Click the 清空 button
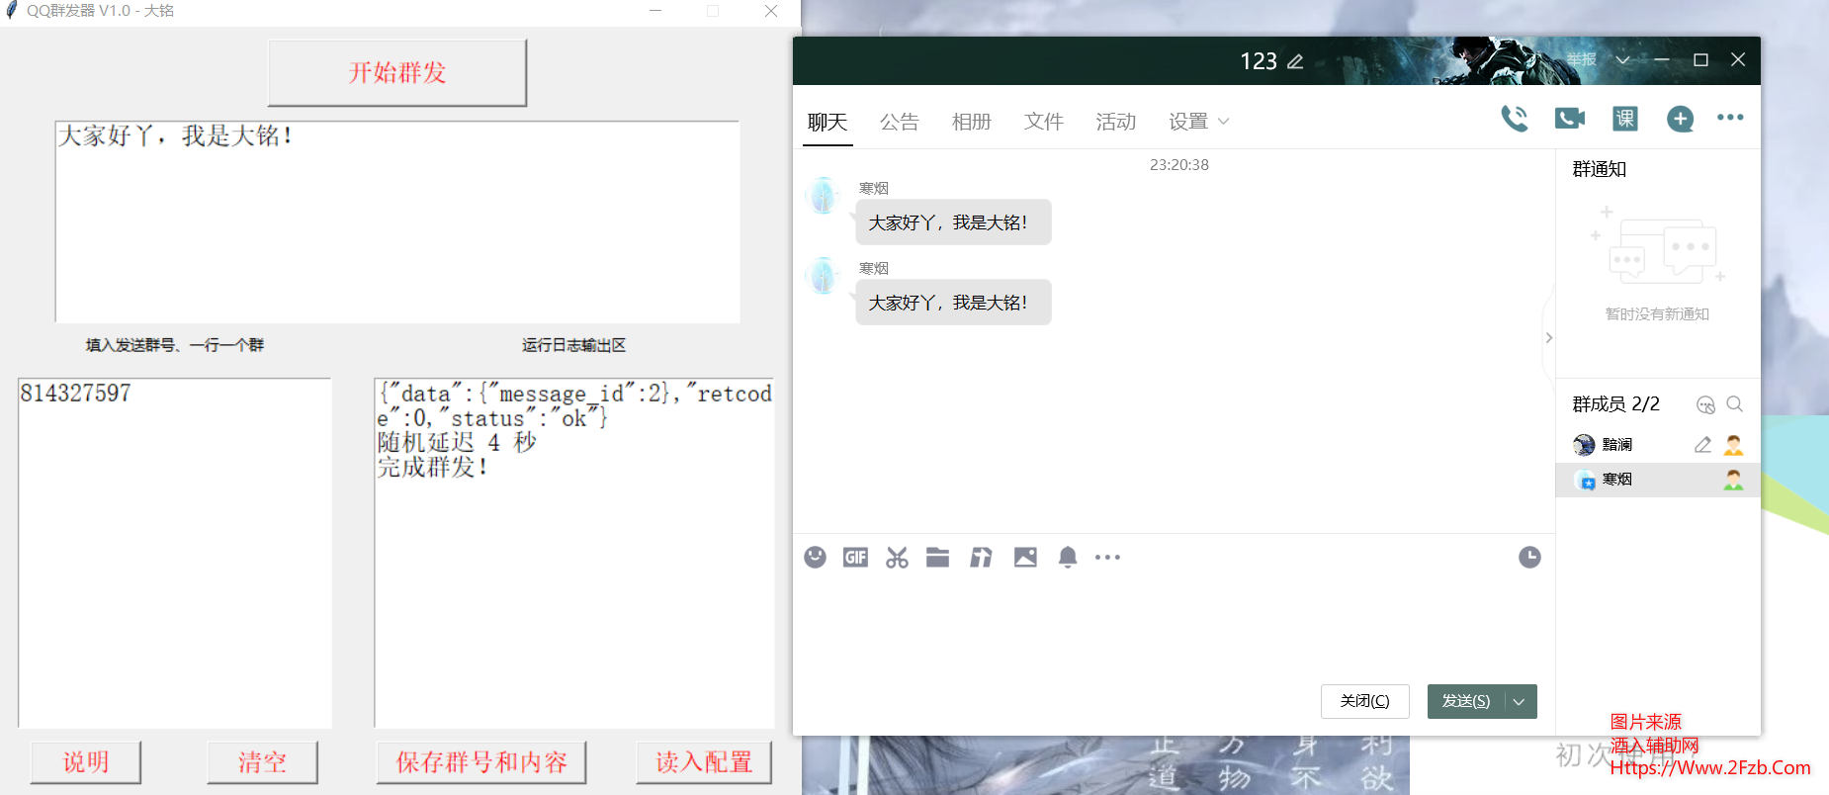The width and height of the screenshot is (1829, 795). point(263,762)
